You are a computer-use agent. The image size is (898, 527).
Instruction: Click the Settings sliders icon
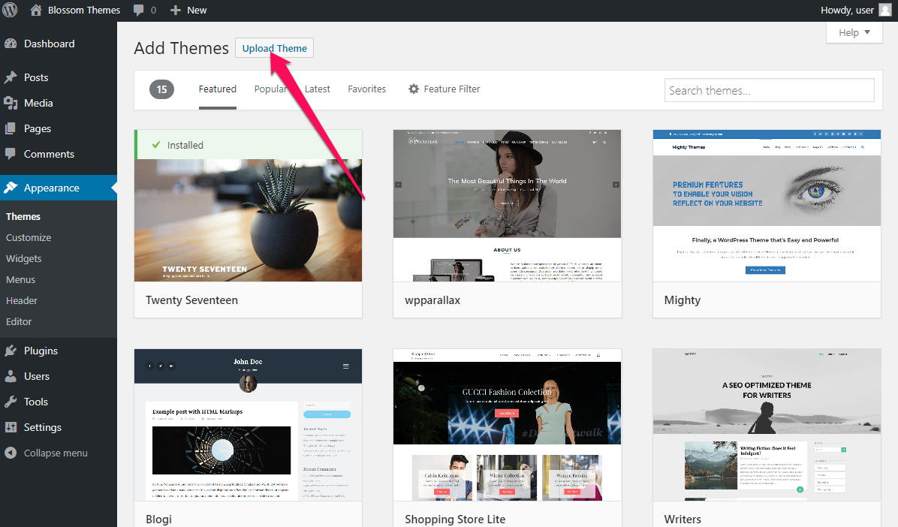click(x=11, y=426)
